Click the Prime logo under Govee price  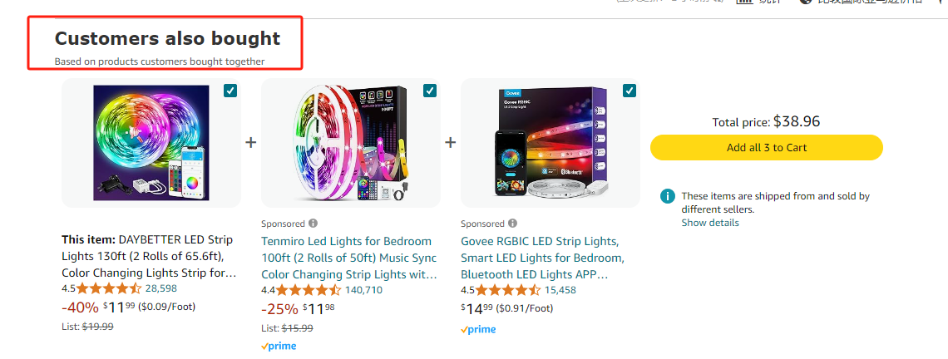[x=478, y=329]
